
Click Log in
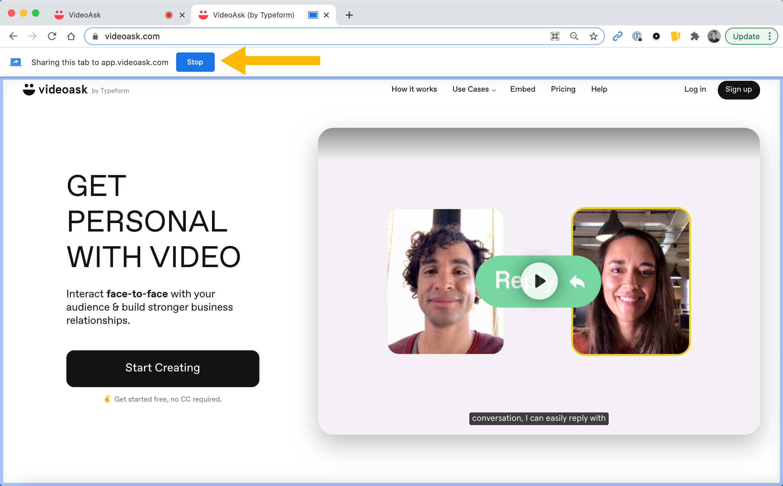[x=695, y=89]
